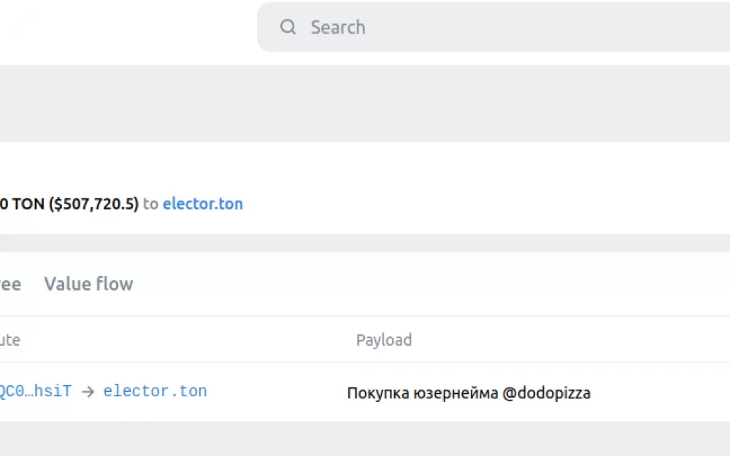
Task: Click the word "to" before elector.ton
Action: point(150,204)
